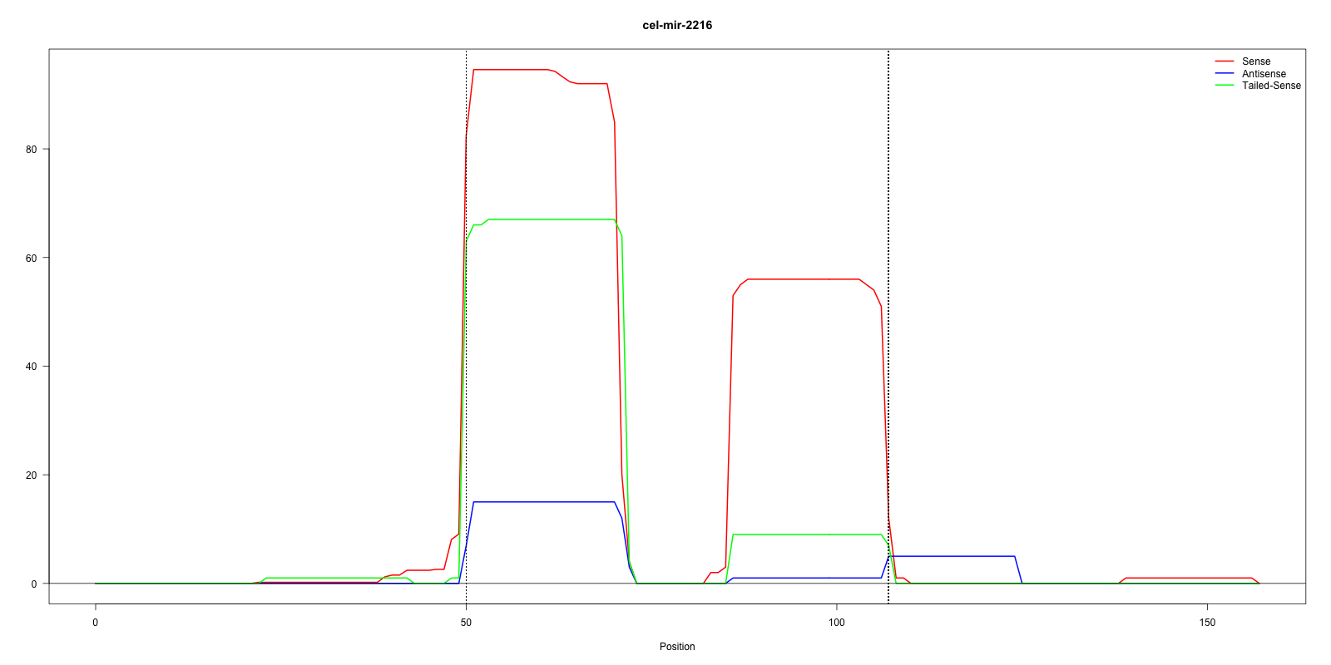
Task: Click the y-axis tick label 20
Action: point(32,475)
